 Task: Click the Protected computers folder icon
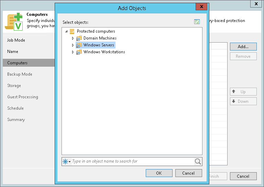pos(72,31)
